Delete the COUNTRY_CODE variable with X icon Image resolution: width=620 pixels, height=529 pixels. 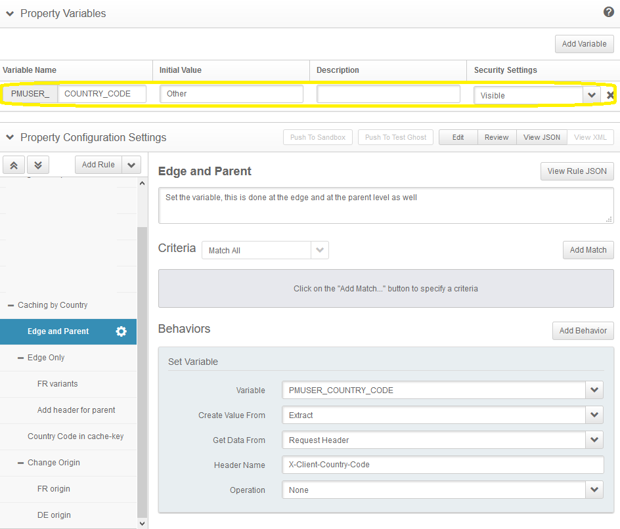click(610, 95)
